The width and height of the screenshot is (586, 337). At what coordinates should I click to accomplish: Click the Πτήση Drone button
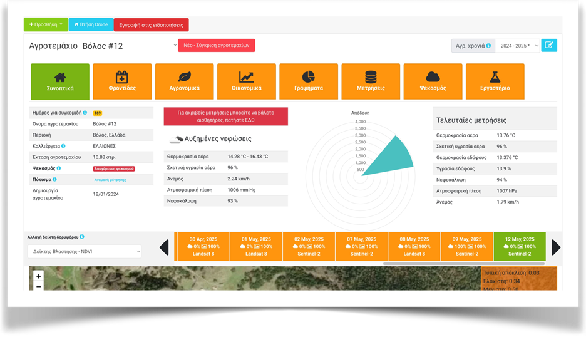(91, 24)
